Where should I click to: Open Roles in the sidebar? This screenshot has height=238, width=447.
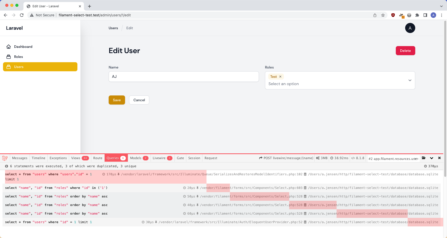click(40, 57)
